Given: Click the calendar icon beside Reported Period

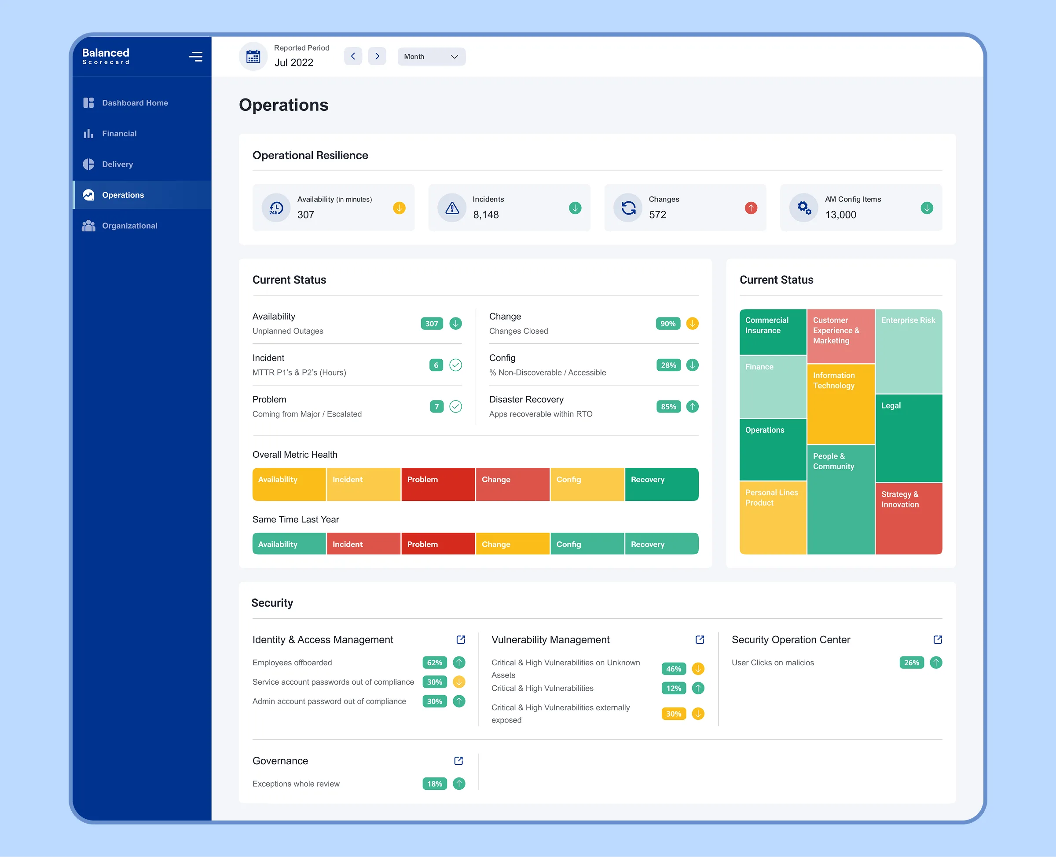Looking at the screenshot, I should 253,56.
